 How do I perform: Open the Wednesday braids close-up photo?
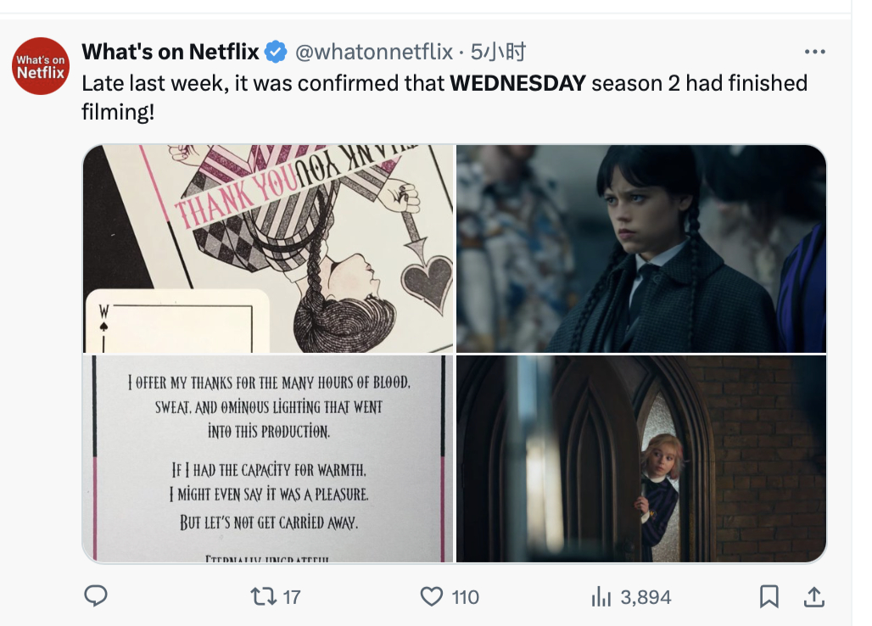pyautogui.click(x=641, y=248)
